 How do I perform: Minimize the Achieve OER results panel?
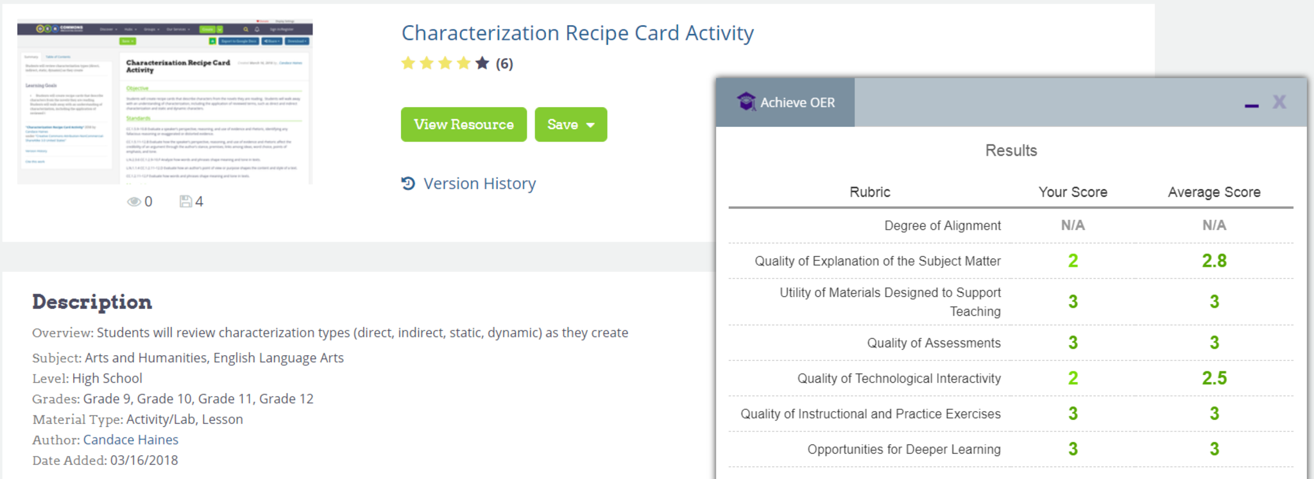coord(1251,105)
